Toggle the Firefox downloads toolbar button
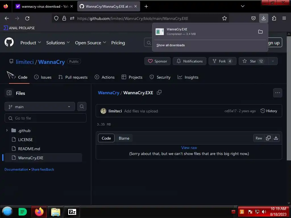Screen dimensions: 291x218 click(x=263, y=18)
